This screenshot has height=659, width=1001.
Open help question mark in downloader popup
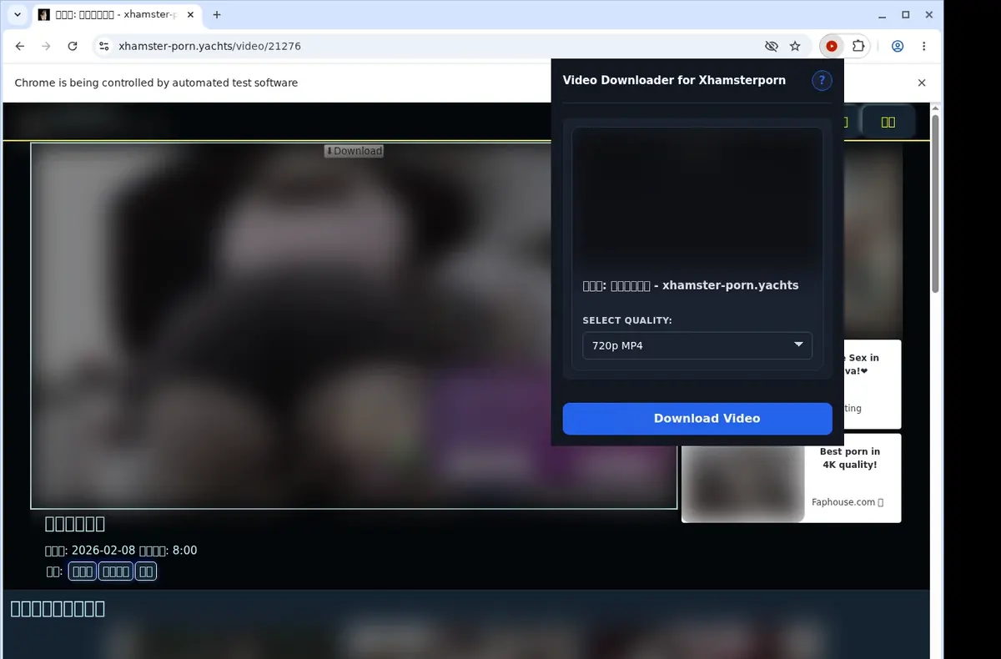(822, 80)
